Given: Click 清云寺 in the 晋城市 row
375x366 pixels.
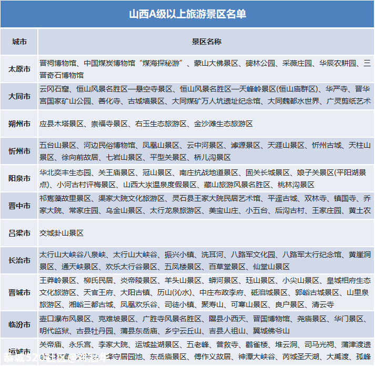Looking at the screenshot, I should (x=323, y=304).
